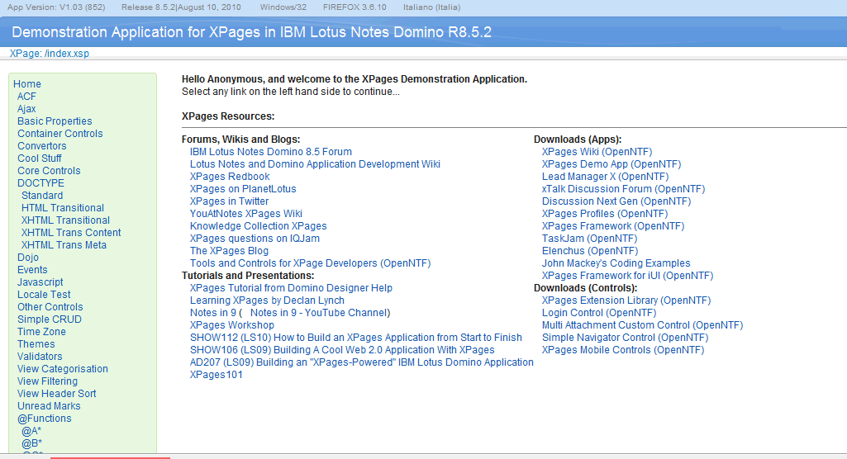Choose Standard under DOCTYPE

[x=42, y=196]
